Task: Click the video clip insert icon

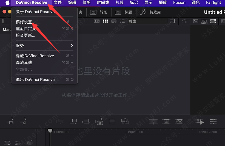Action: 11,121
